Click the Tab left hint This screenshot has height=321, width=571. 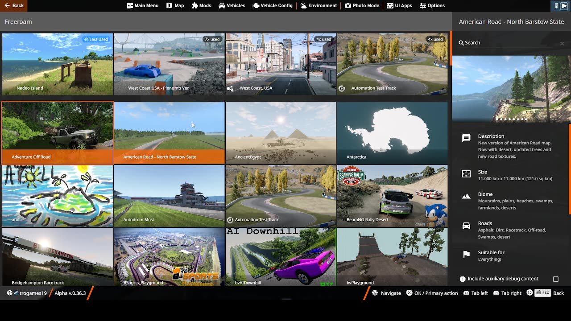click(476, 293)
